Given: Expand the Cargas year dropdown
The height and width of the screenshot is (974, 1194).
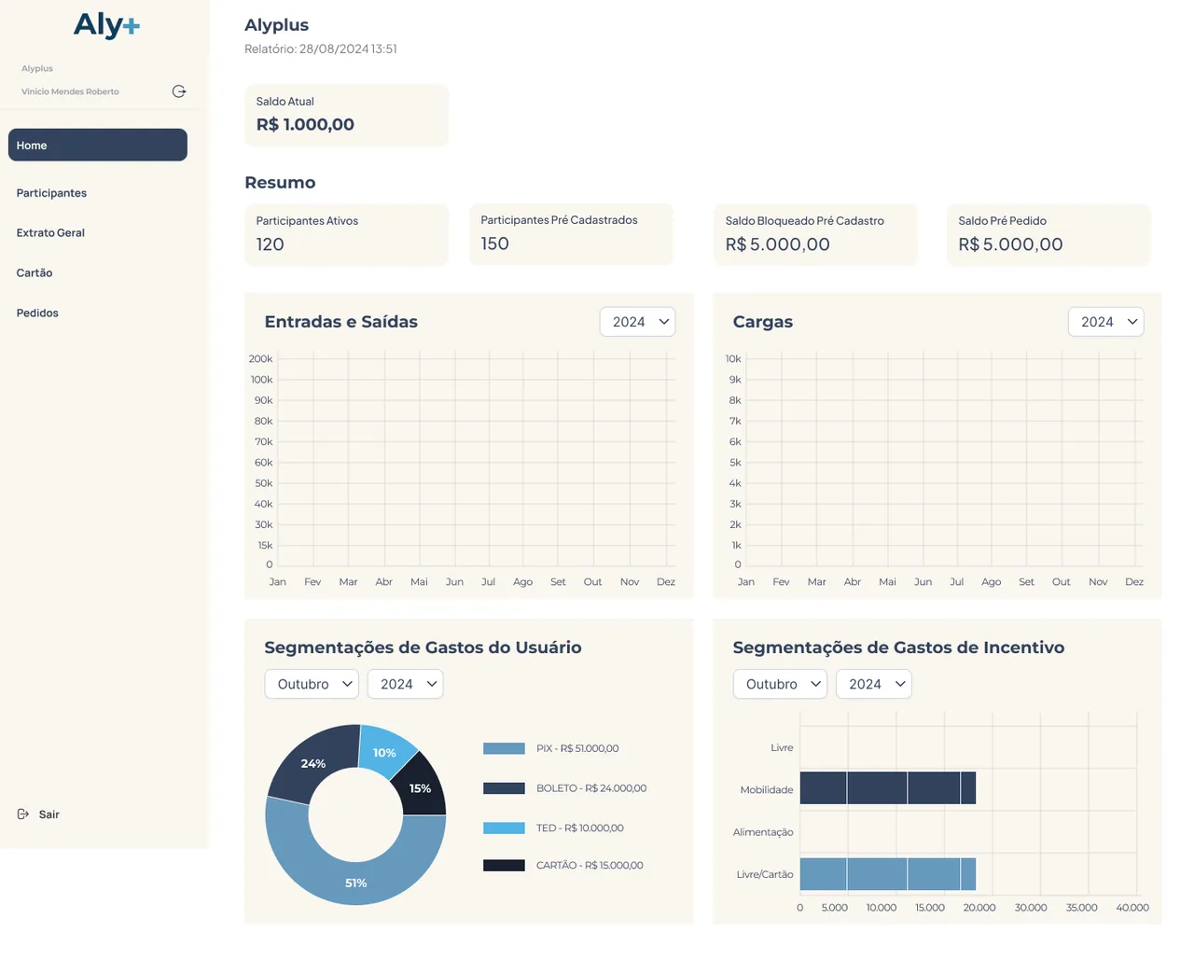Looking at the screenshot, I should pyautogui.click(x=1105, y=322).
